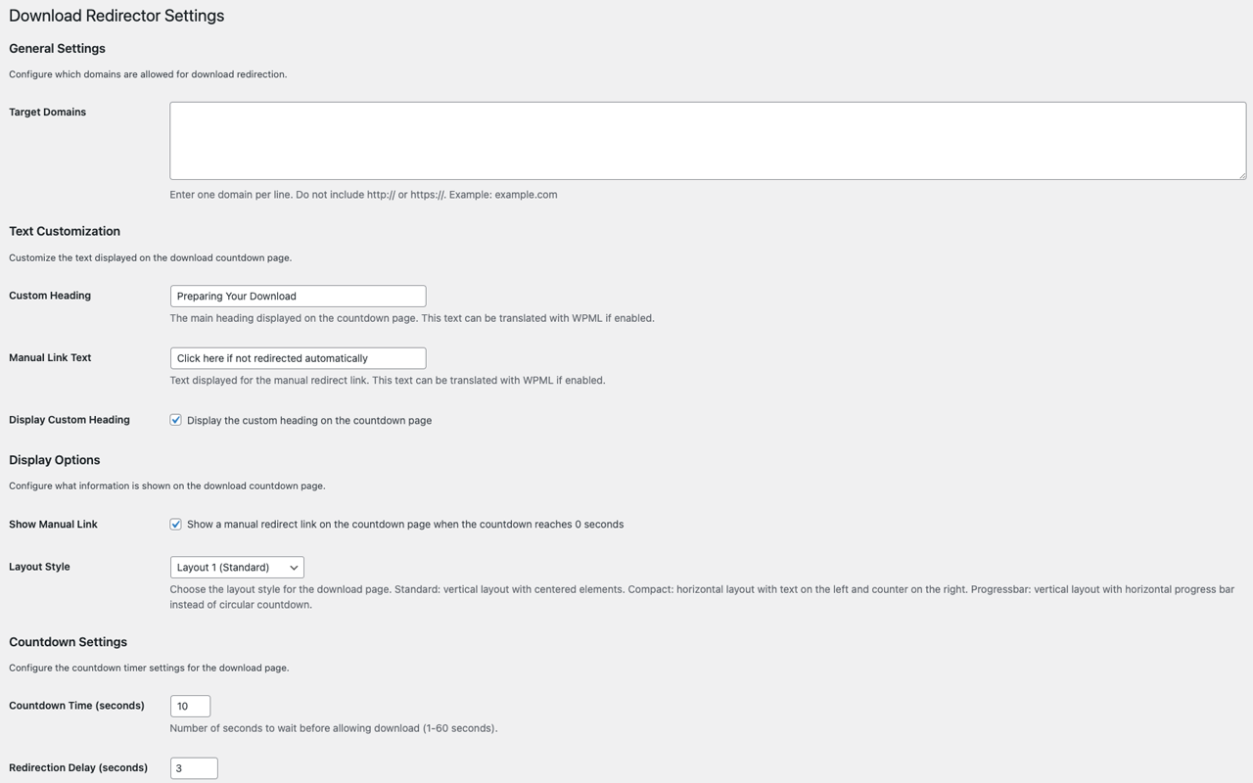Click the Display Custom Heading row label
Viewport: 1253px width, 783px height.
(70, 420)
